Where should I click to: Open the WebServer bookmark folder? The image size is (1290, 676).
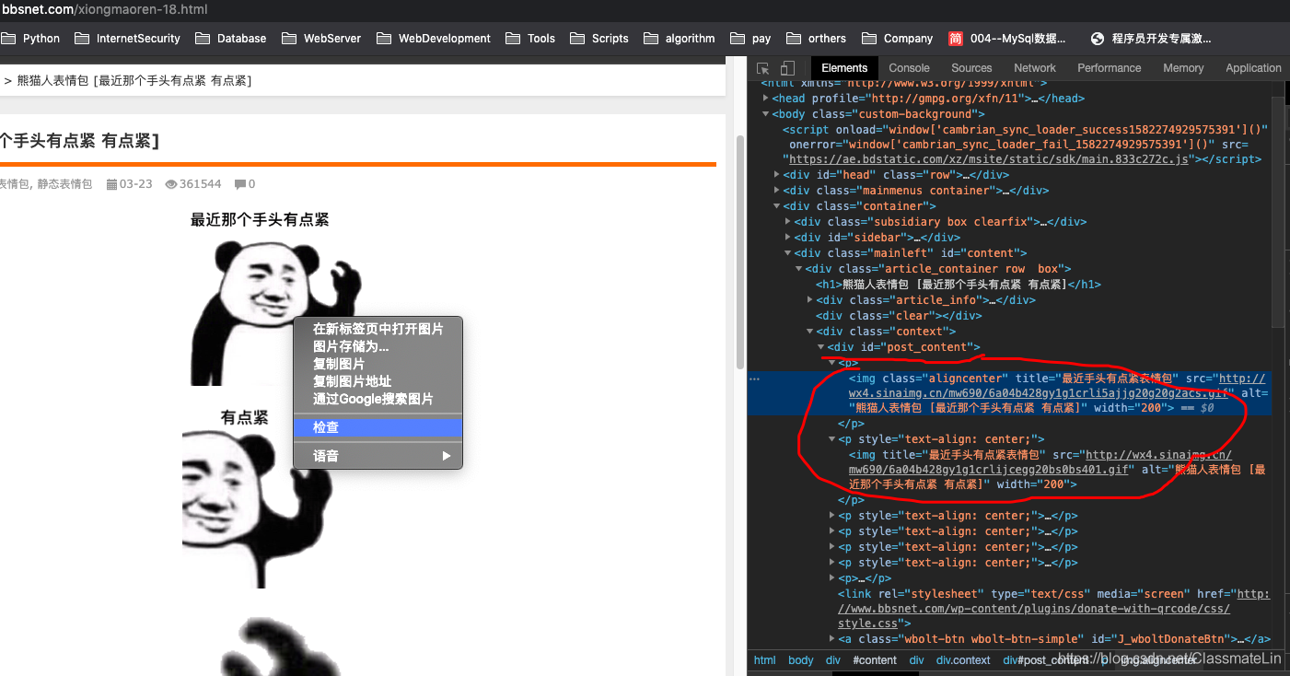(x=322, y=39)
